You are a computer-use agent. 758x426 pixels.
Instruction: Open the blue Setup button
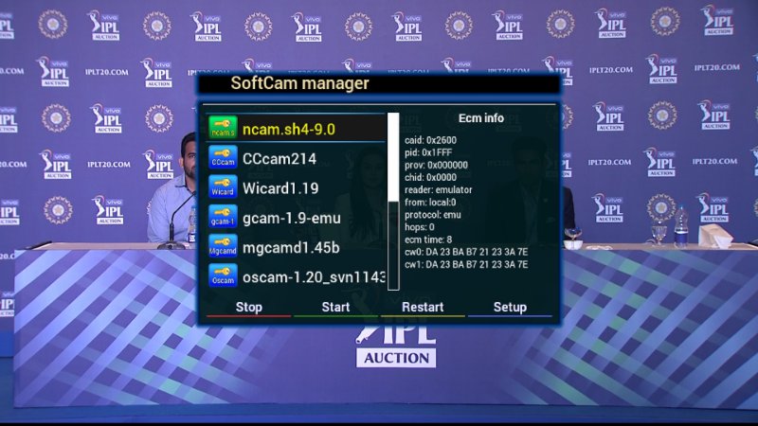(510, 307)
